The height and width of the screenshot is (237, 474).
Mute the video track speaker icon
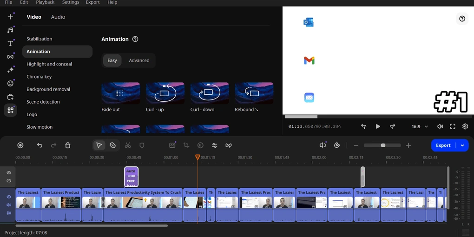coord(9,205)
